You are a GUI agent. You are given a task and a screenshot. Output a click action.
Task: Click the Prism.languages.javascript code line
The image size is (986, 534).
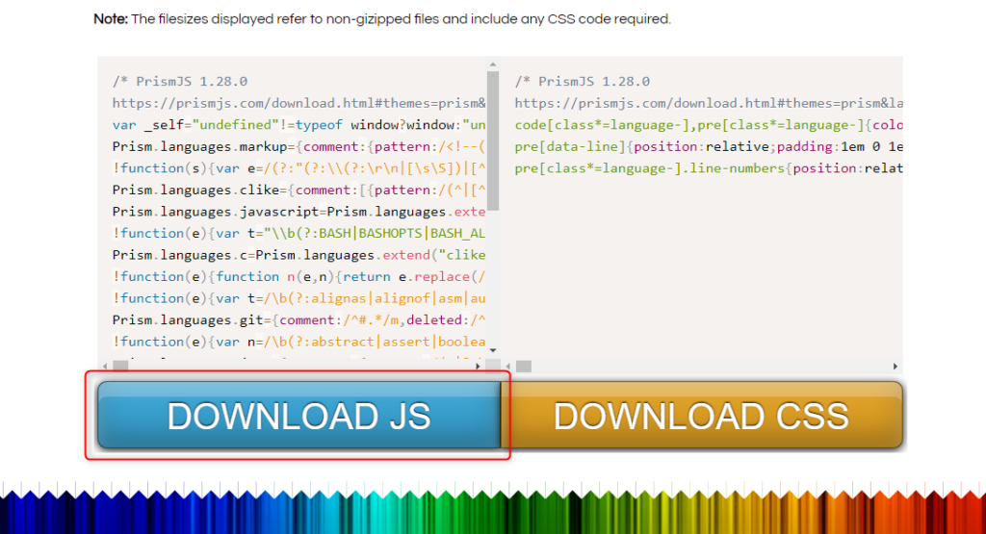tap(299, 212)
